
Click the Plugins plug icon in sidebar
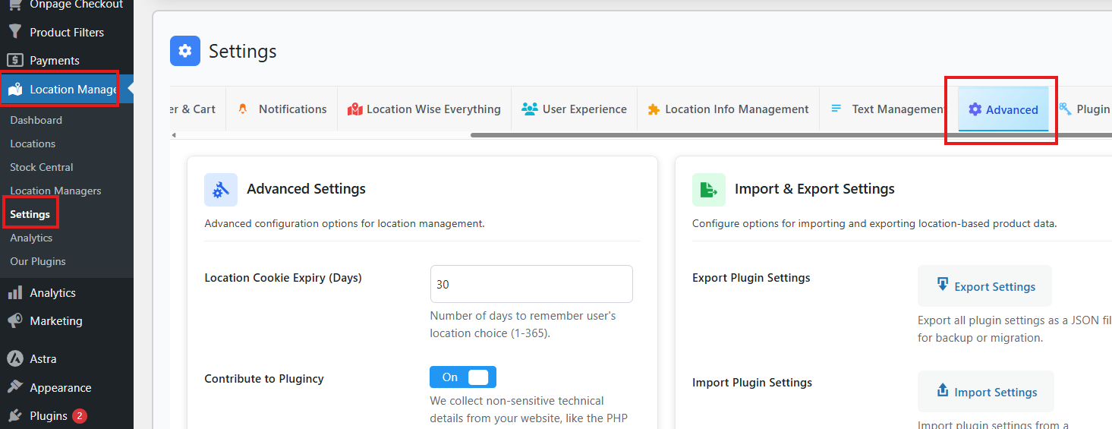click(15, 416)
